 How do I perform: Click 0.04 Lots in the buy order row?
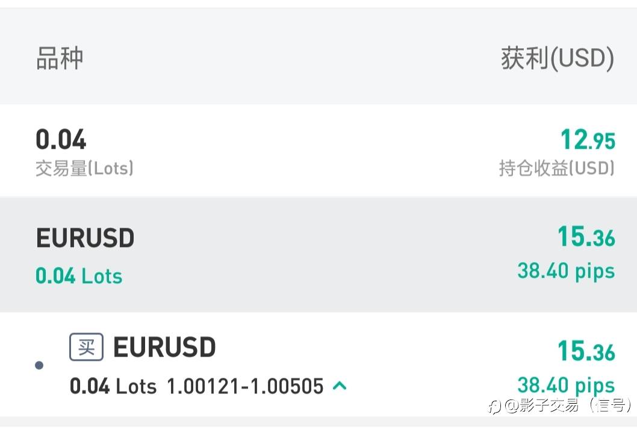(x=113, y=386)
